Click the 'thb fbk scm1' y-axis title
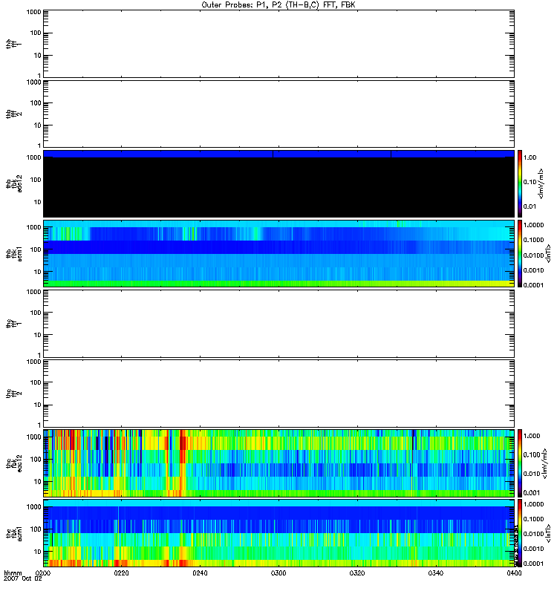Screen dimensions: 557x594 click(x=14, y=253)
